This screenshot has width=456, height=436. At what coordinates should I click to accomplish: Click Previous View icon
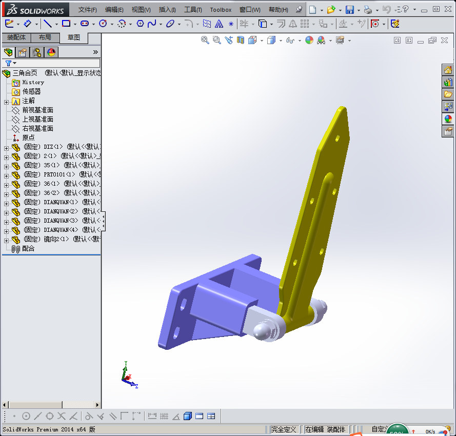tap(229, 40)
